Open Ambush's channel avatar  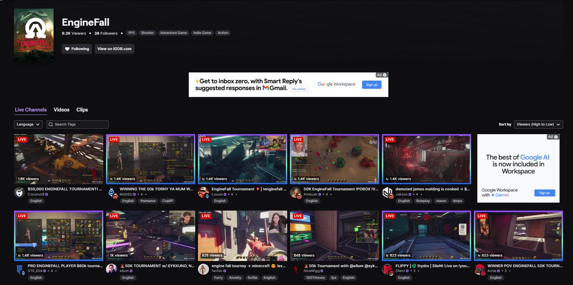point(296,192)
